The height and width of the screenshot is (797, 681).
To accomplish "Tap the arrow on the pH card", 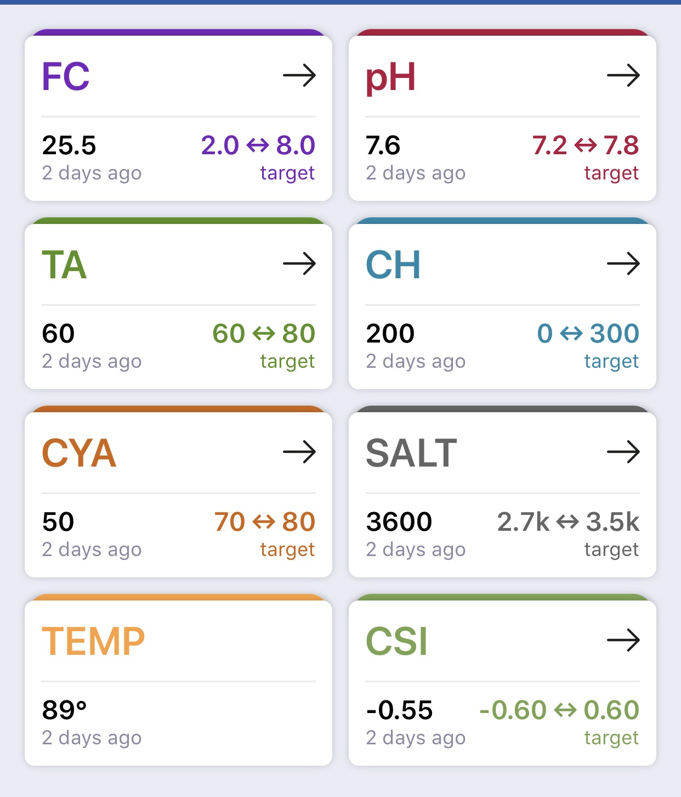I will click(x=623, y=76).
